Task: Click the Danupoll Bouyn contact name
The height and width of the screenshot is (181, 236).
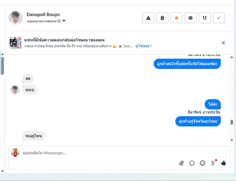Action: [43, 15]
